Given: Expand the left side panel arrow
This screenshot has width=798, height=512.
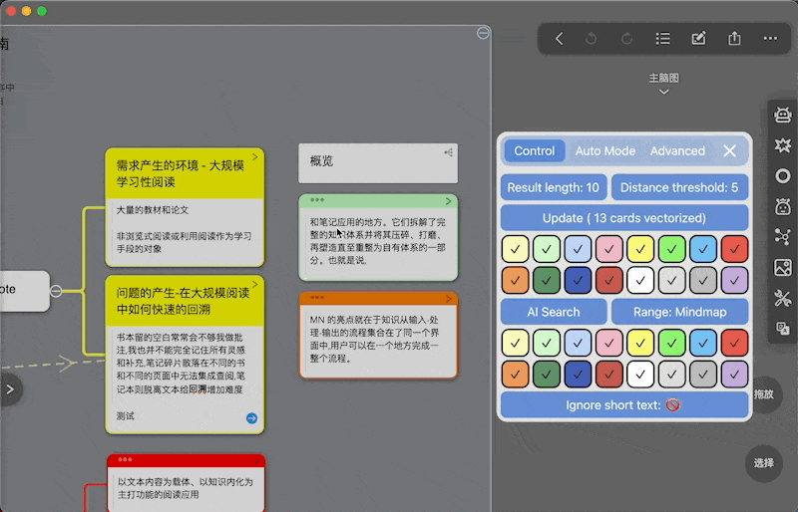Looking at the screenshot, I should point(10,389).
